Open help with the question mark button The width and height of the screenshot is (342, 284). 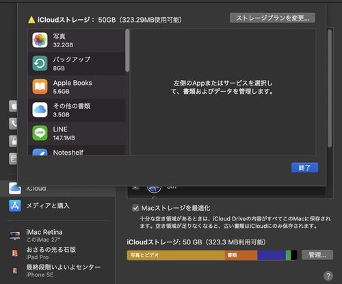pos(328,276)
